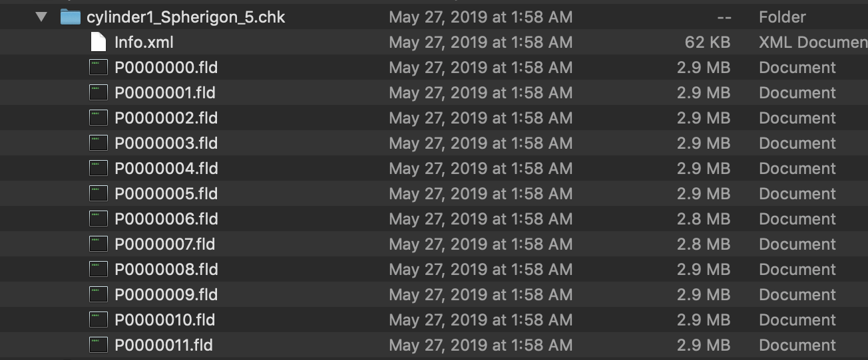Collapse the cylinder1_Spherigon_5.chk folder disclosure triangle
The height and width of the screenshot is (360, 868).
[42, 17]
